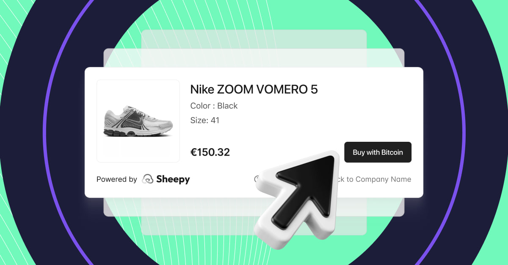Click the Buy with Bitcoin button
508x265 pixels.
(378, 152)
